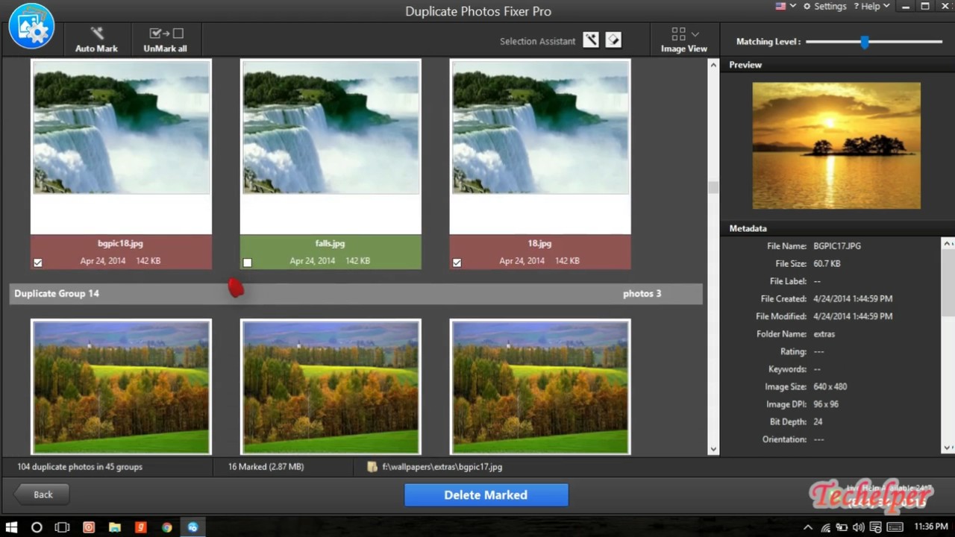
Task: Click the '16 Marked (2.87 MB)' status text
Action: point(266,467)
